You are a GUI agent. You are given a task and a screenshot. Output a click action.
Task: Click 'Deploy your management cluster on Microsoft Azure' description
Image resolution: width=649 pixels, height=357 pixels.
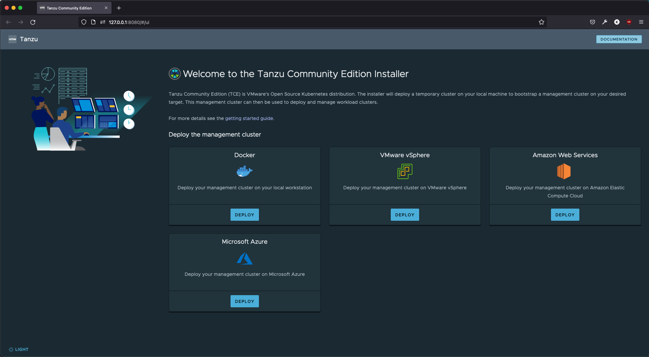coord(245,274)
